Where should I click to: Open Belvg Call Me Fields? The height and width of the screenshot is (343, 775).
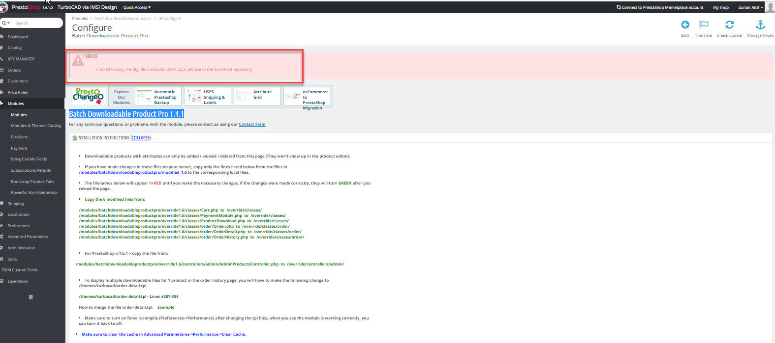(x=29, y=159)
